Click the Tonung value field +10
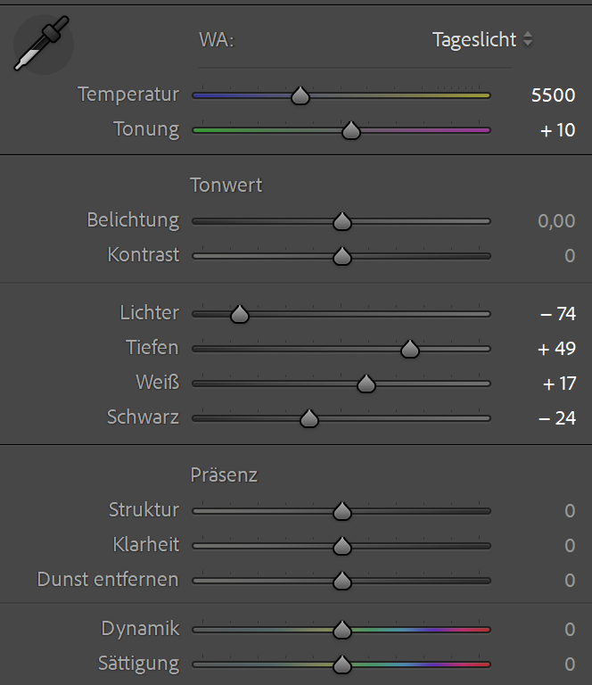592x685 pixels. point(557,130)
